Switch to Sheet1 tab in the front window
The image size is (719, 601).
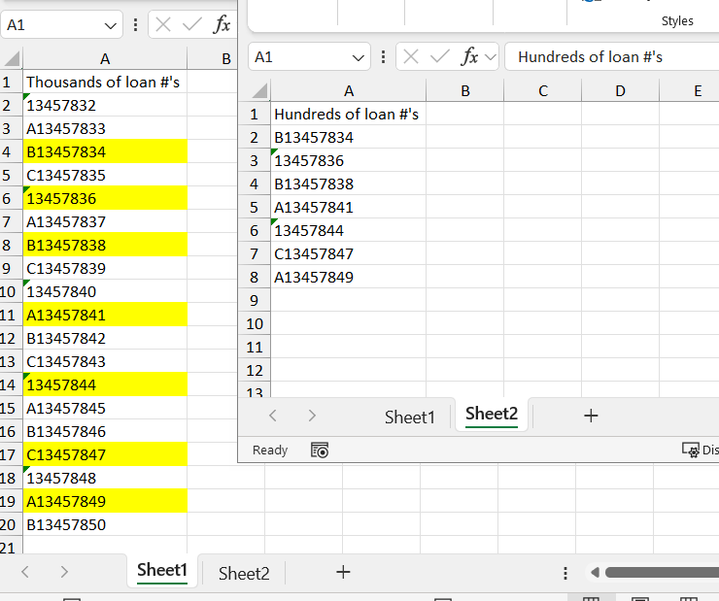point(409,417)
